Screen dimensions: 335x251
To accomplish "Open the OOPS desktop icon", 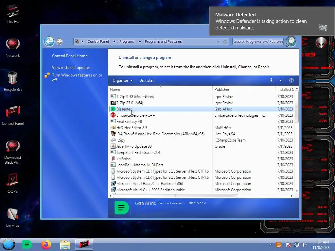I will tap(13, 184).
